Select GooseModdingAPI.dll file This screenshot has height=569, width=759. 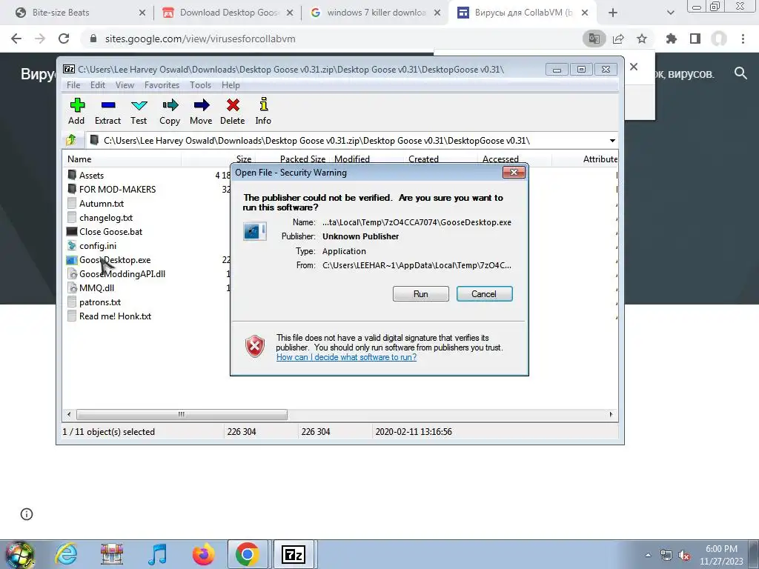click(x=116, y=274)
